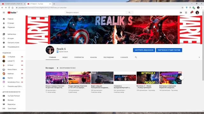The width and height of the screenshot is (204, 114).
Task: Open the Realik S channel avatar
Action: pos(50,50)
